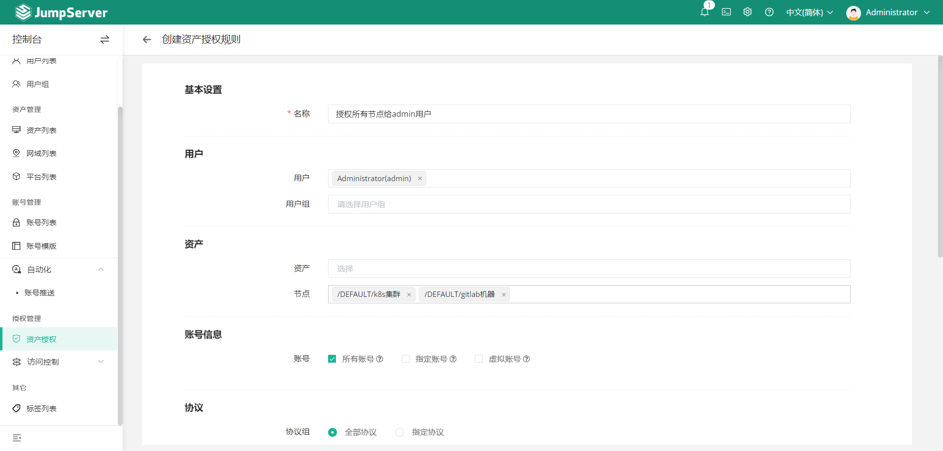Check the 指定账号 checkbox
This screenshot has width=943, height=451.
406,359
